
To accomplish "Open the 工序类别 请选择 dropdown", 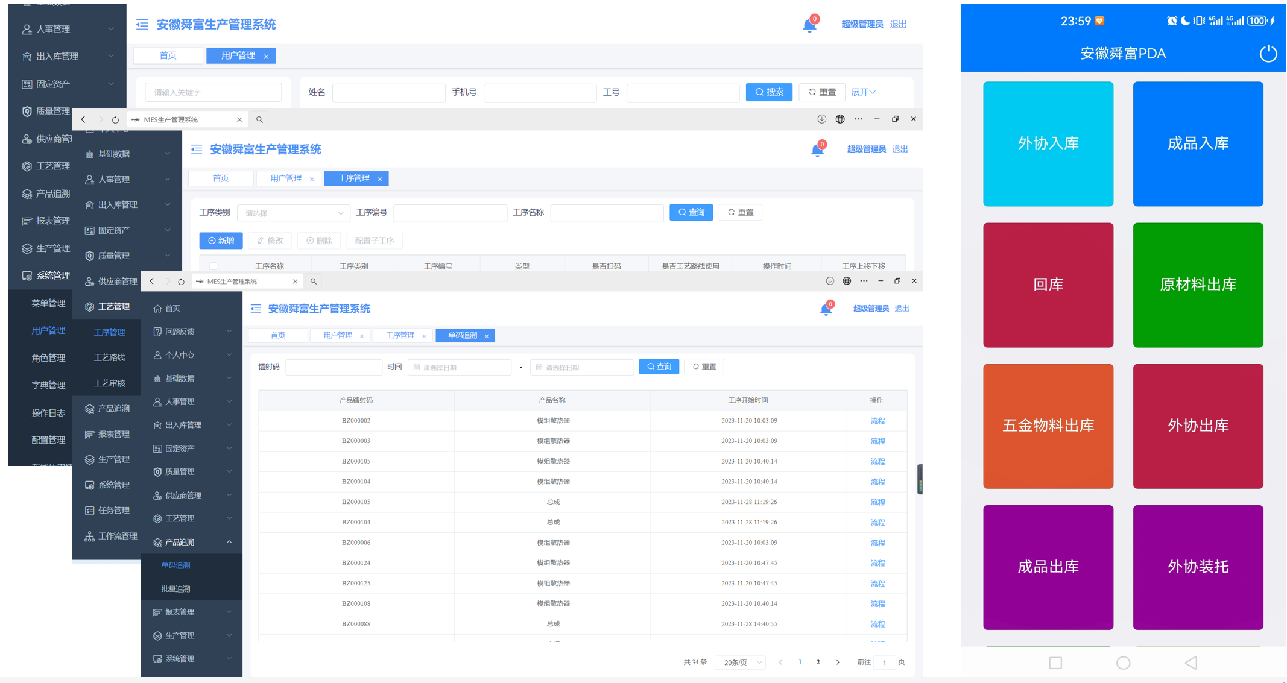I will tap(293, 213).
